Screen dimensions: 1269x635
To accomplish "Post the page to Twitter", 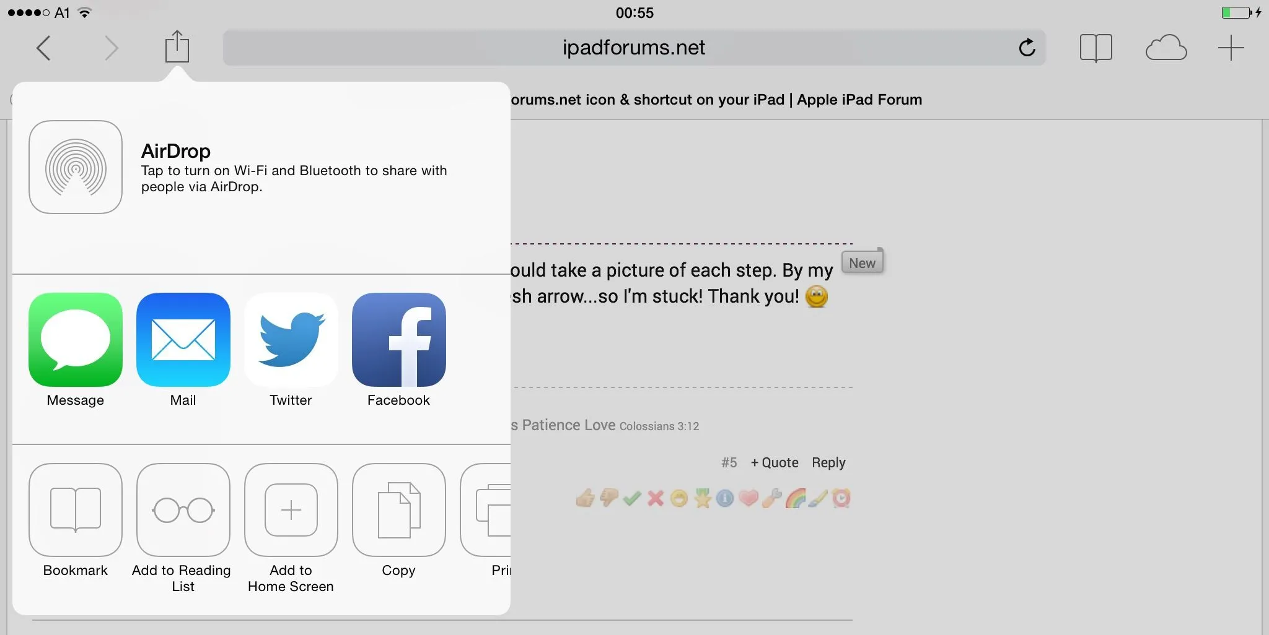I will coord(291,340).
